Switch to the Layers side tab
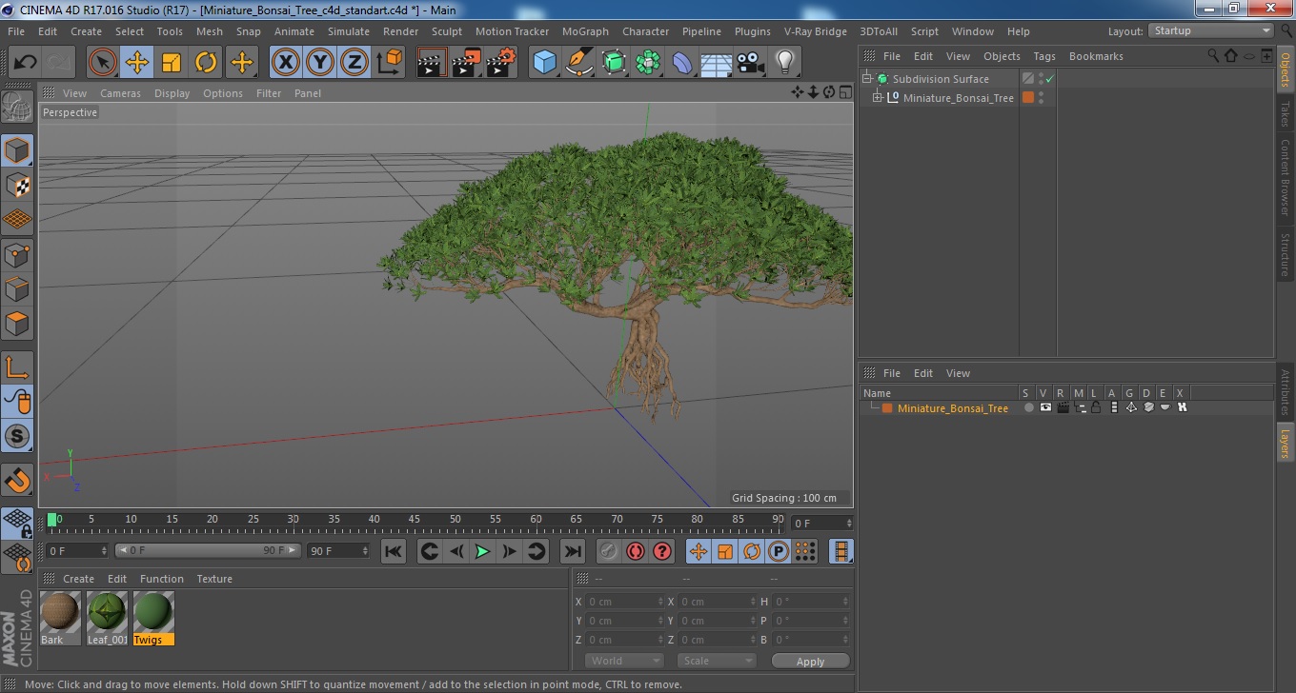The image size is (1296, 693). tap(1285, 441)
